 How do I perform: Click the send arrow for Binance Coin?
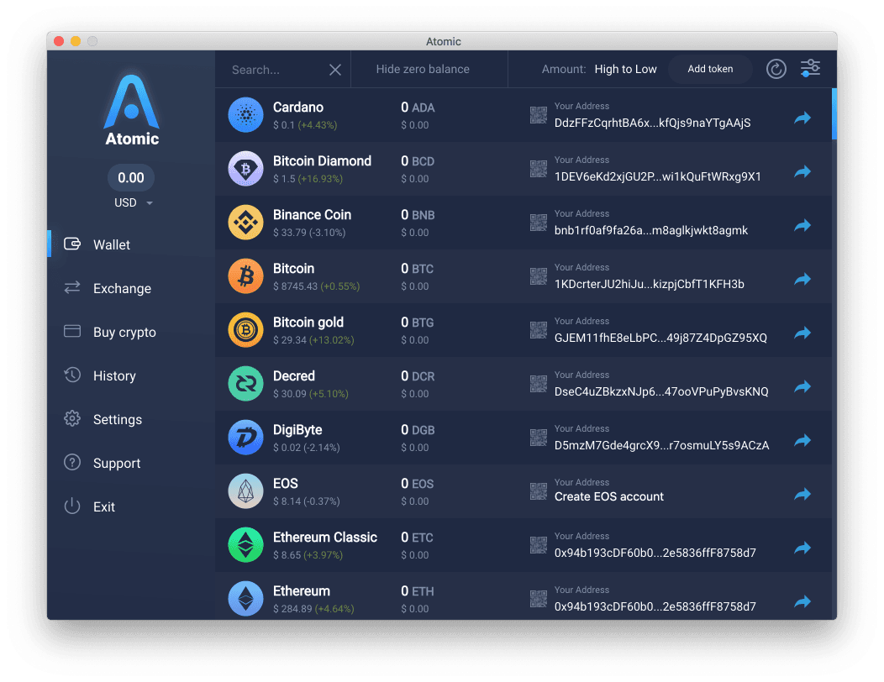click(802, 225)
